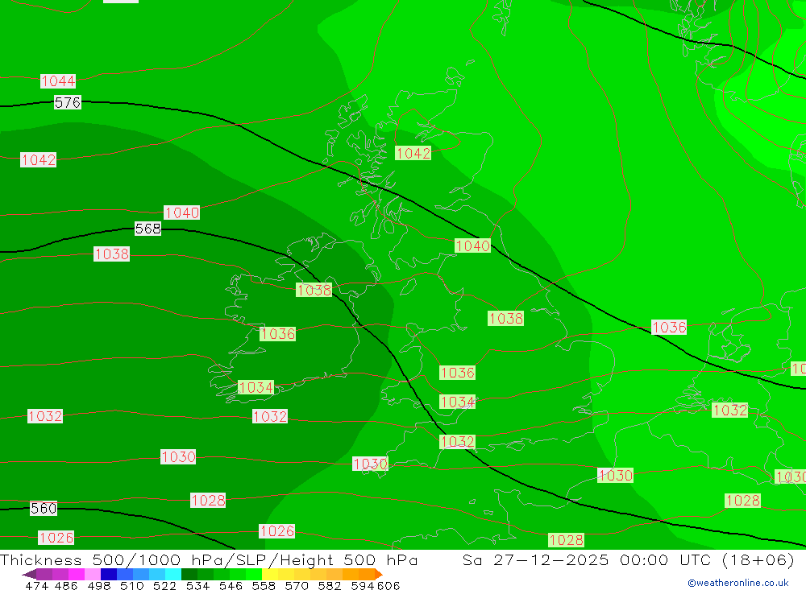Click the 560 height contour label
806x590 pixels.
[44, 509]
